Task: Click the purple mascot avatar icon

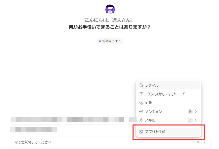Action: pos(110,9)
